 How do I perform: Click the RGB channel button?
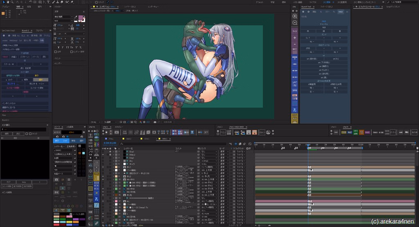coord(324,27)
